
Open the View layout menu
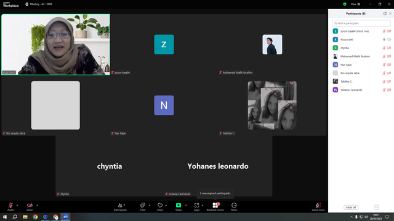tap(355, 4)
